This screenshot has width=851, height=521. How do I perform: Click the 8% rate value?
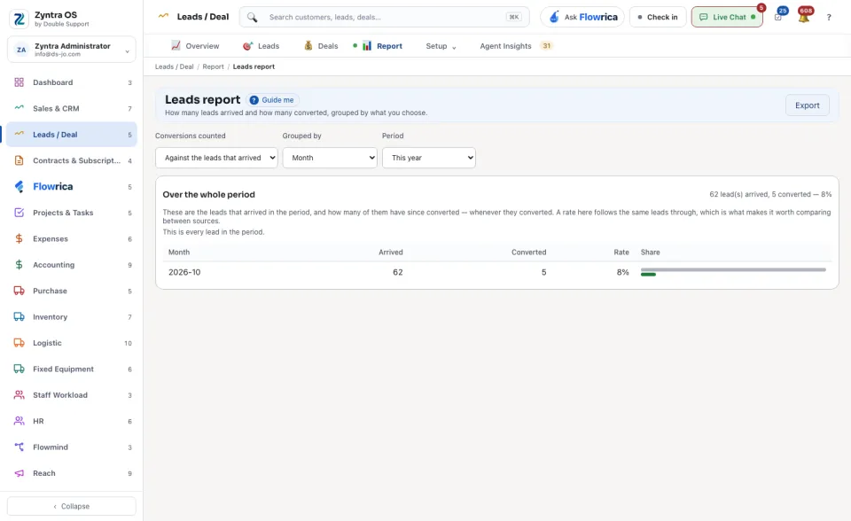pyautogui.click(x=622, y=272)
